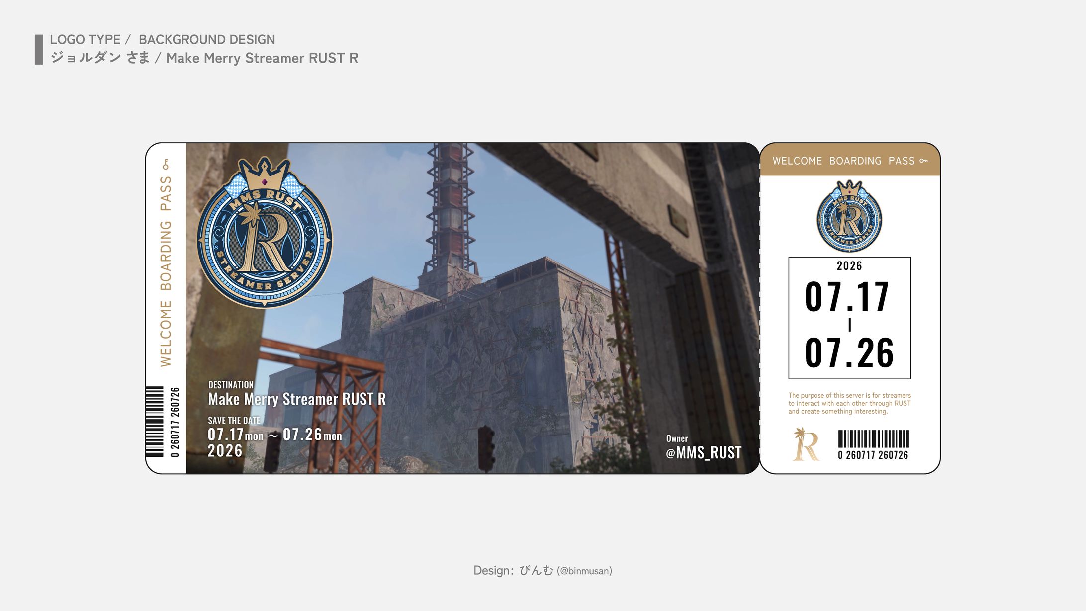Click the barcode on the ticket stub
The width and height of the screenshot is (1086, 611).
pyautogui.click(x=873, y=439)
